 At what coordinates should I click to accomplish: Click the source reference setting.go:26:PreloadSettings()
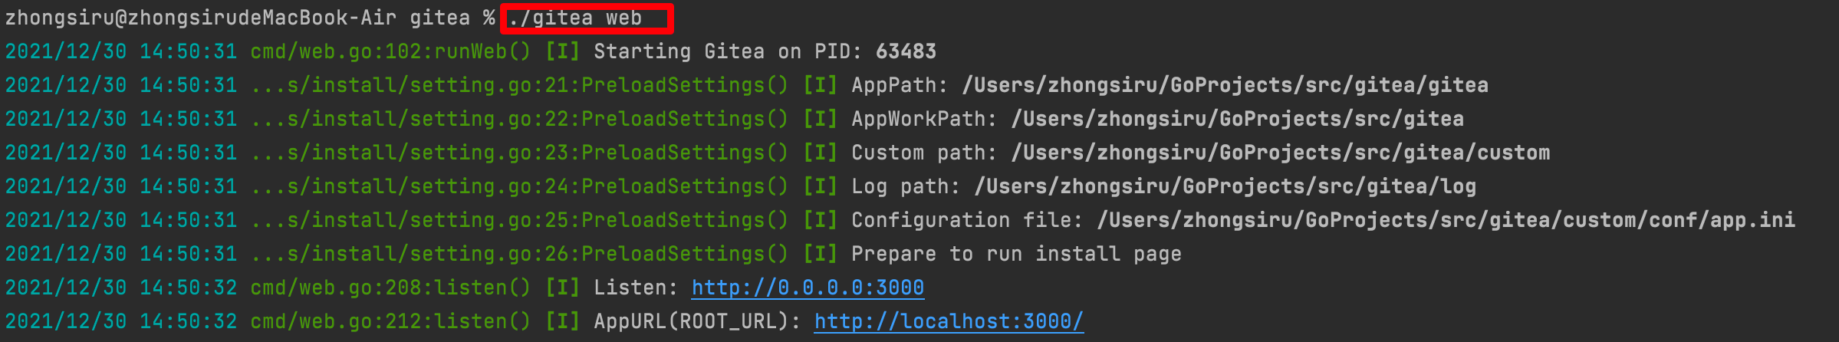click(519, 254)
